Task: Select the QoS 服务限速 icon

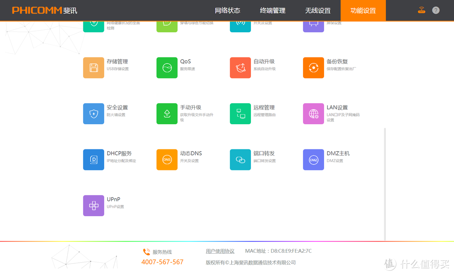Action: 167,68
